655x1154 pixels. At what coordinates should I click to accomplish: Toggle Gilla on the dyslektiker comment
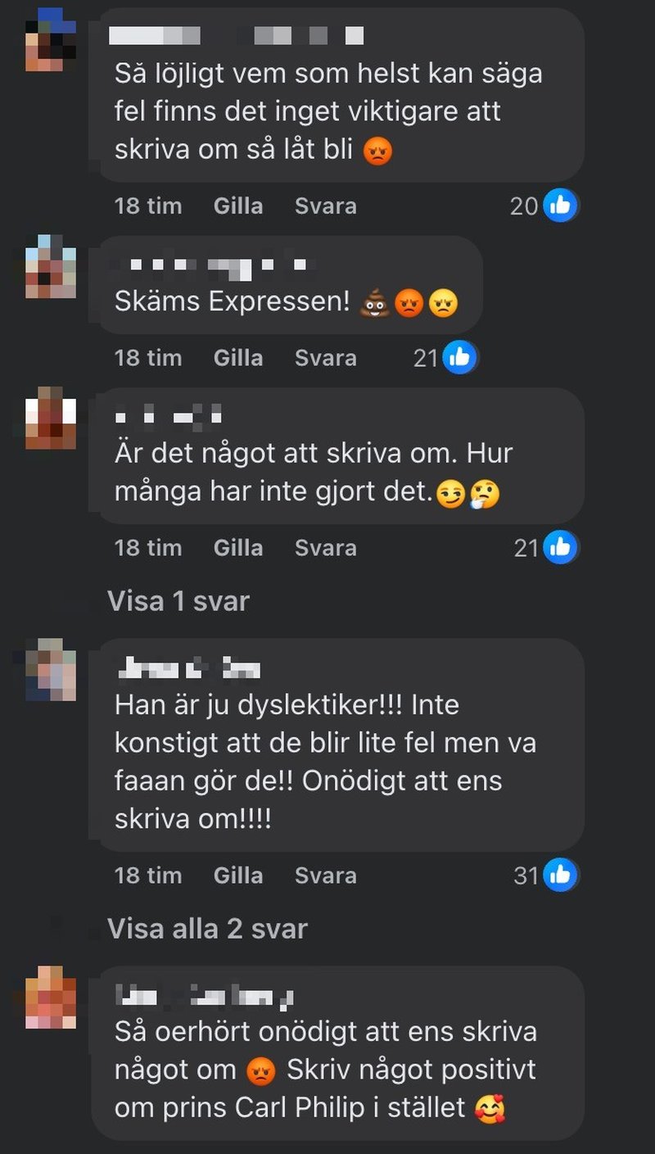tap(238, 875)
